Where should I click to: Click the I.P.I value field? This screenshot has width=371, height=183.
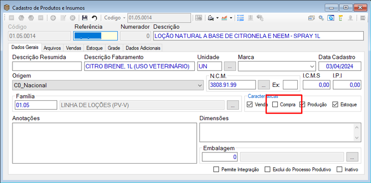coord(347,85)
